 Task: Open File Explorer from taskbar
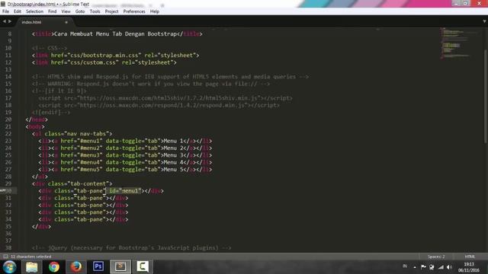[32, 267]
